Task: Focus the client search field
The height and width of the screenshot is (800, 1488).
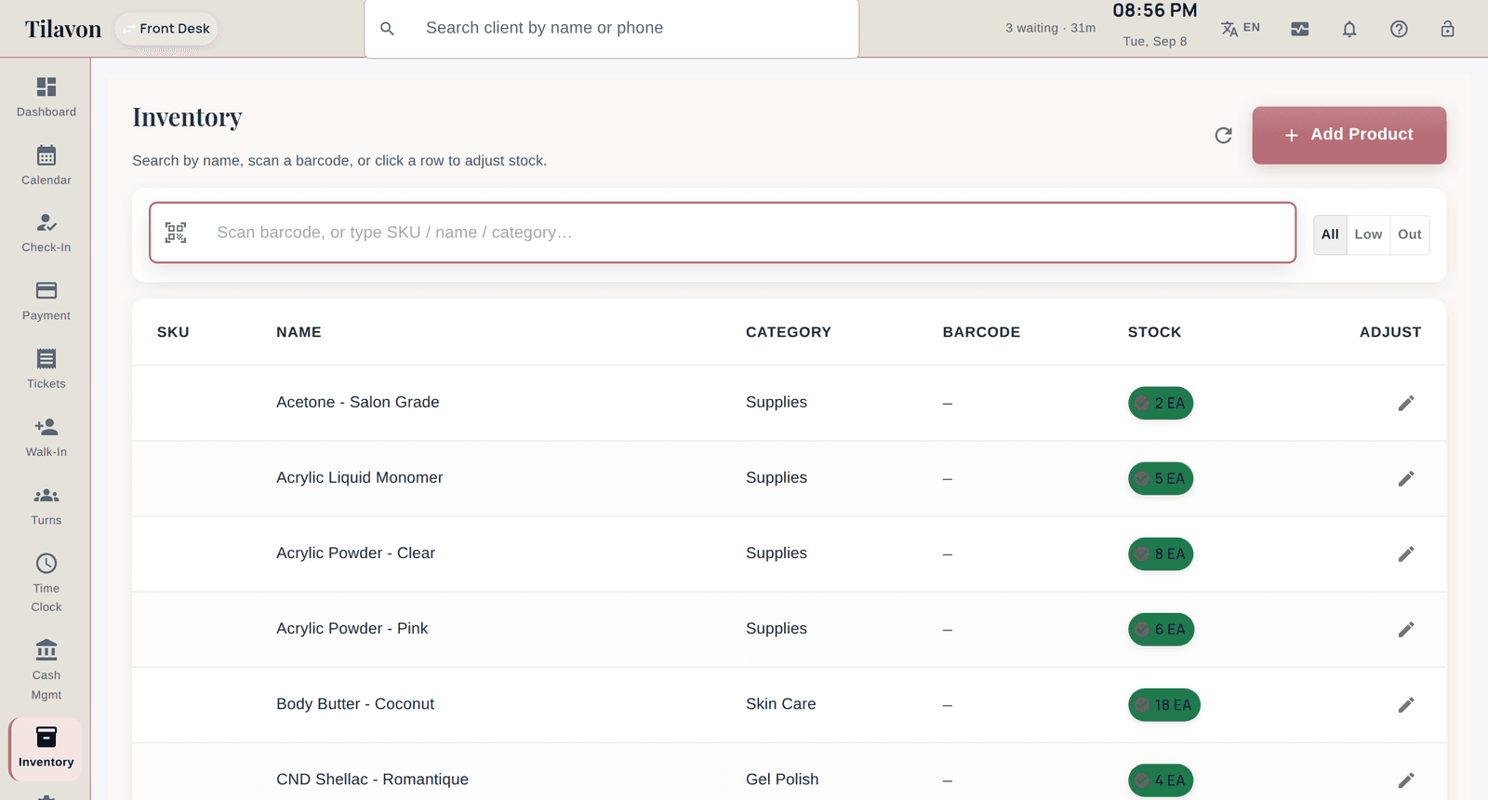Action: tap(612, 28)
